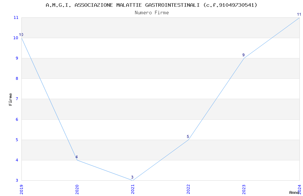Select the x-axis year 2023
This screenshot has width=303, height=196.
(244, 190)
